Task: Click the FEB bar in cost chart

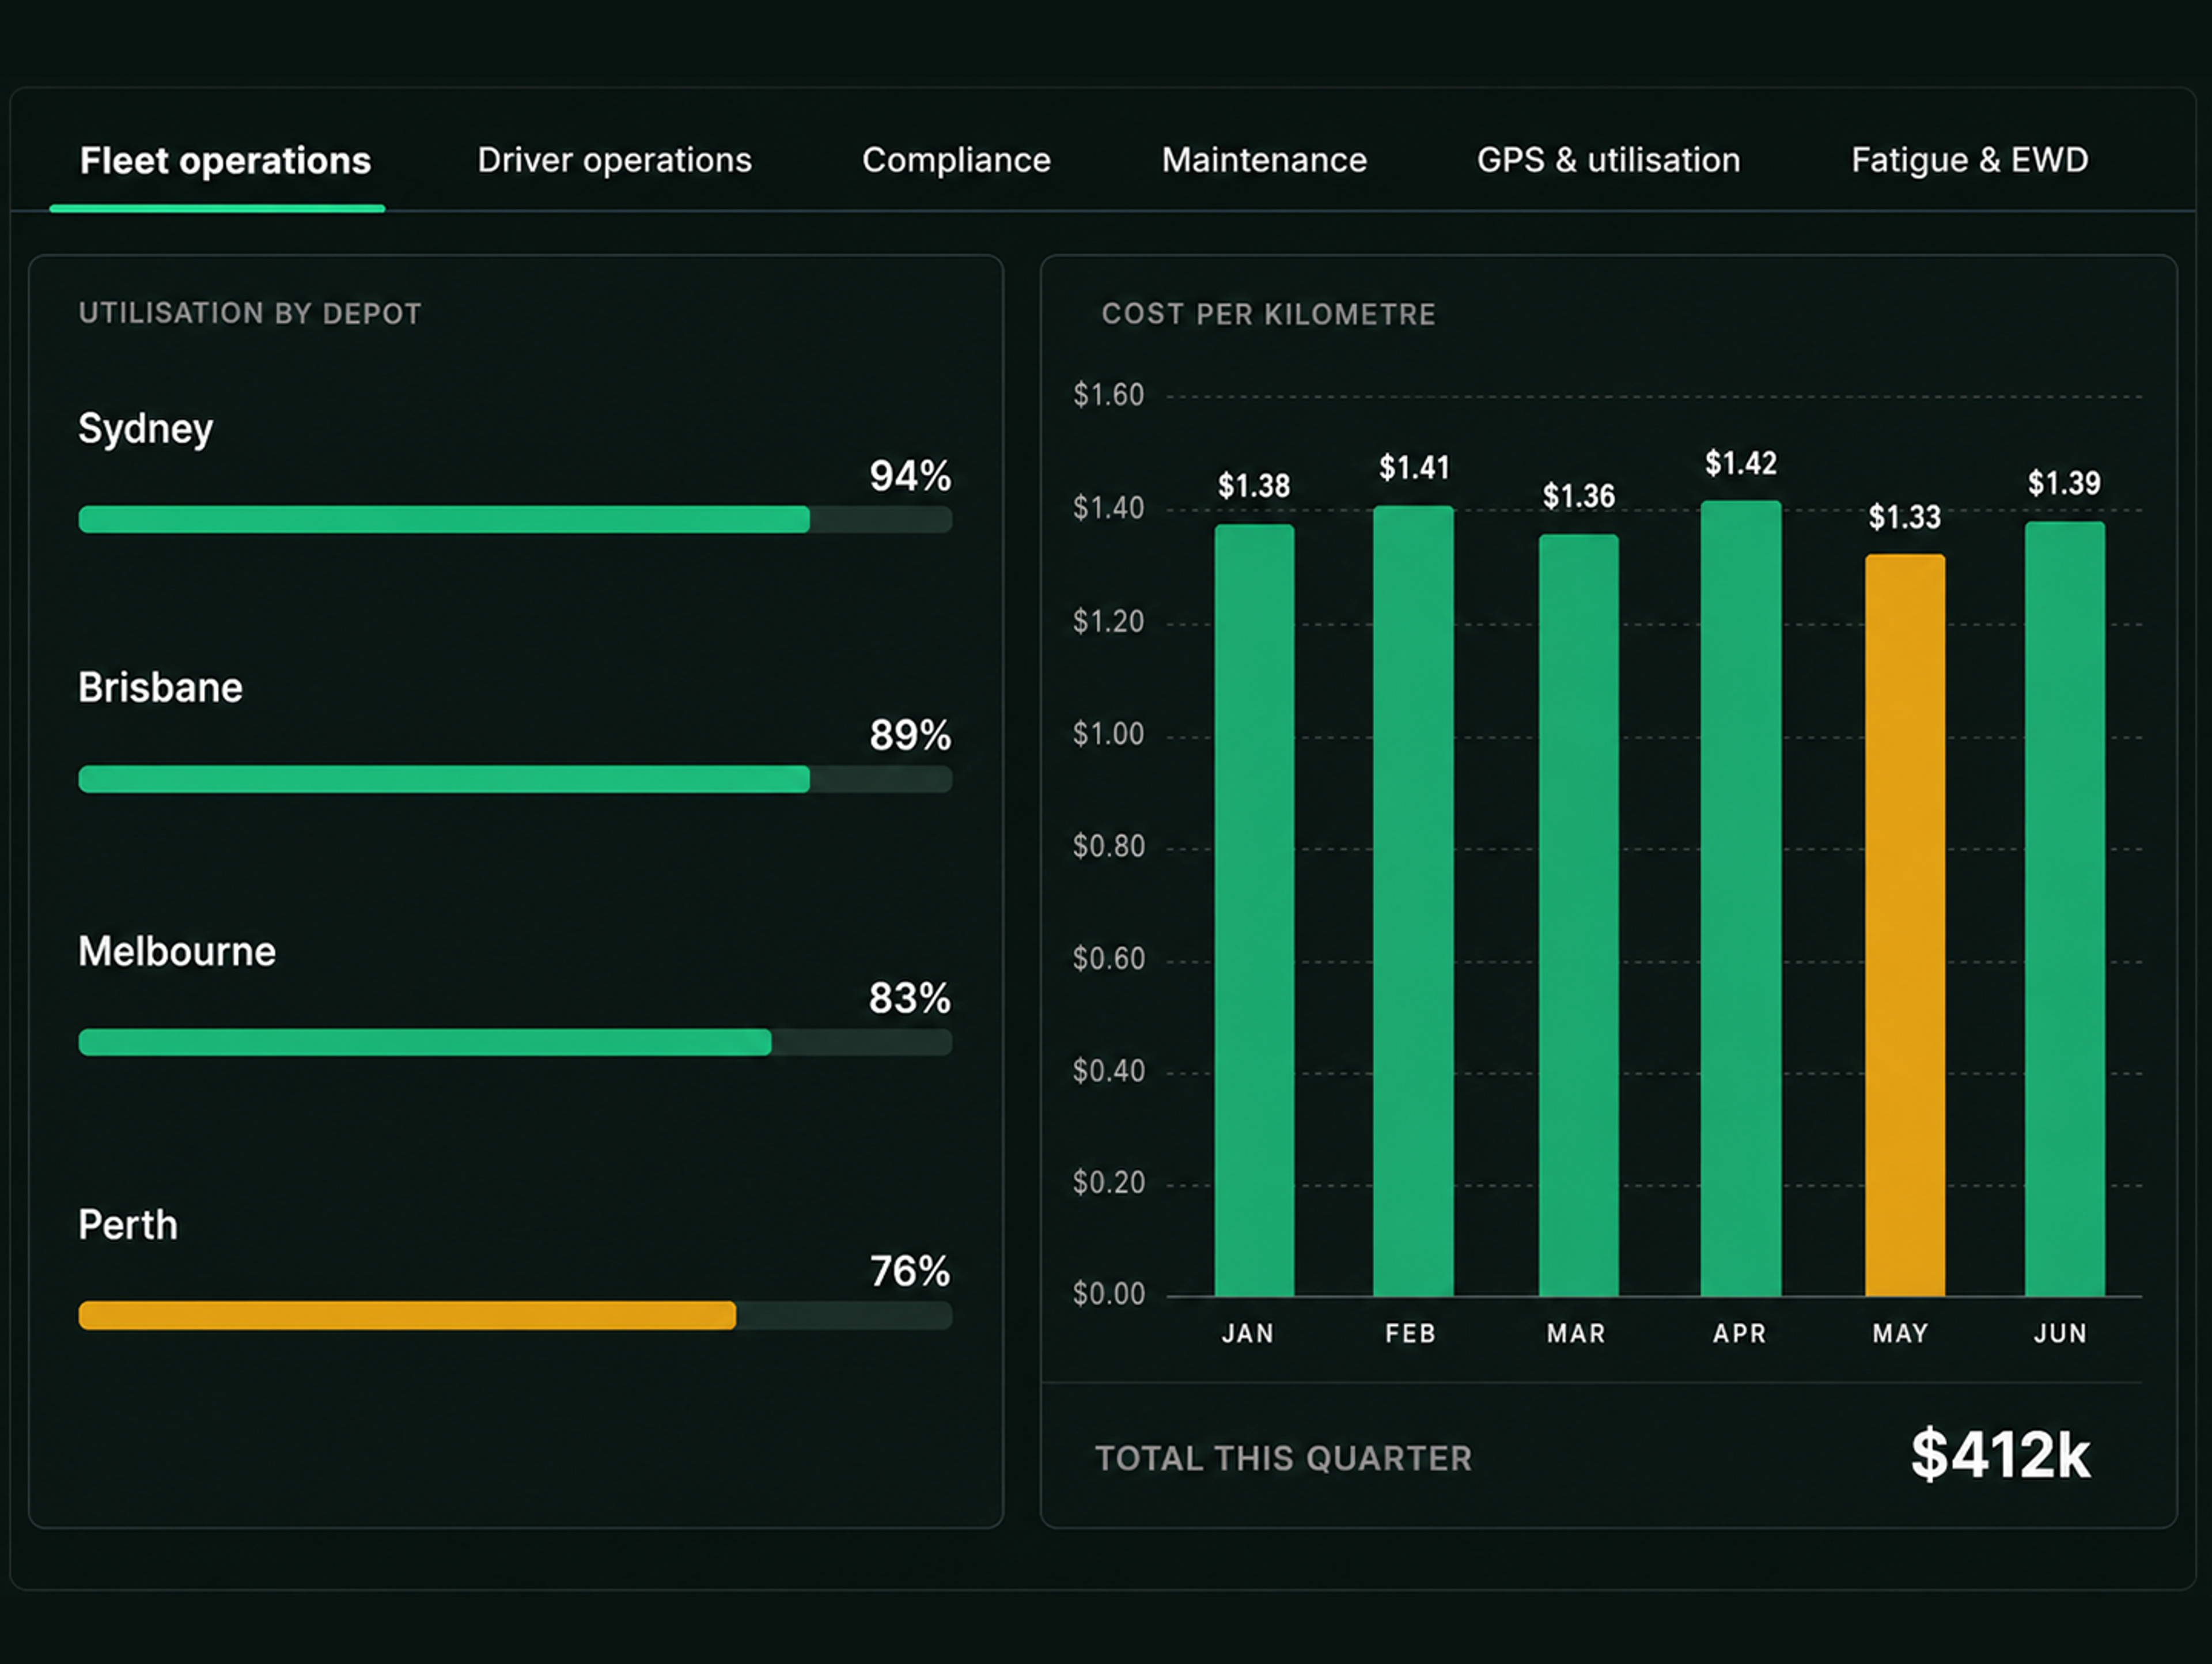Action: pos(1413,901)
